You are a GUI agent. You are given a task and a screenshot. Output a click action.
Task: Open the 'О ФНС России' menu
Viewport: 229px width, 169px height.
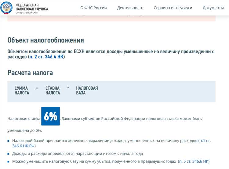tap(93, 8)
